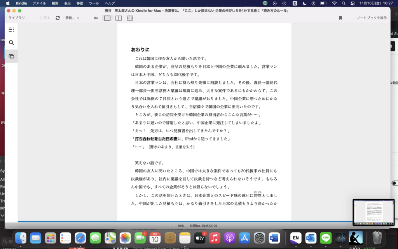Bookmark this page with the bookmark icon

[340, 18]
